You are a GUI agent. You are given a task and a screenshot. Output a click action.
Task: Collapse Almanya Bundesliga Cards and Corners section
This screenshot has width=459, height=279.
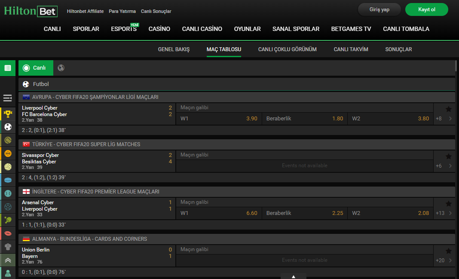(236, 239)
